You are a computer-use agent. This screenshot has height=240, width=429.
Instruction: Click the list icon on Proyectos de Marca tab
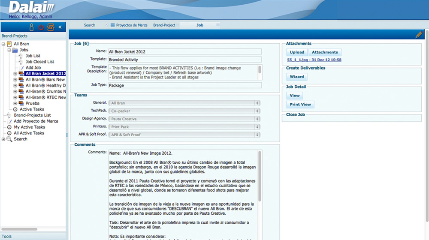[113, 25]
